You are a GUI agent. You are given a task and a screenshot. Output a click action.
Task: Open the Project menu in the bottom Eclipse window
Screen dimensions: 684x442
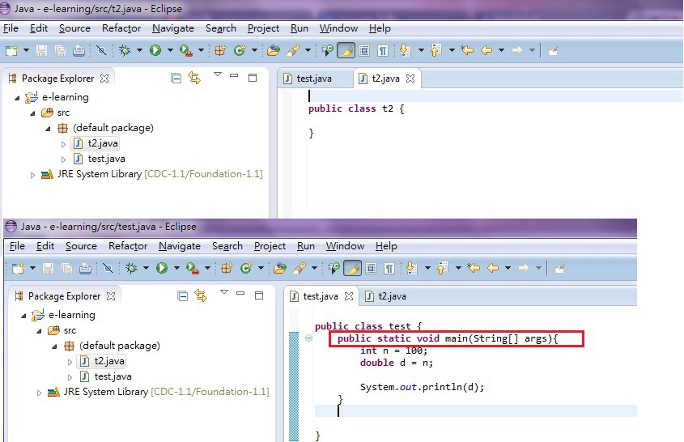[x=270, y=246]
